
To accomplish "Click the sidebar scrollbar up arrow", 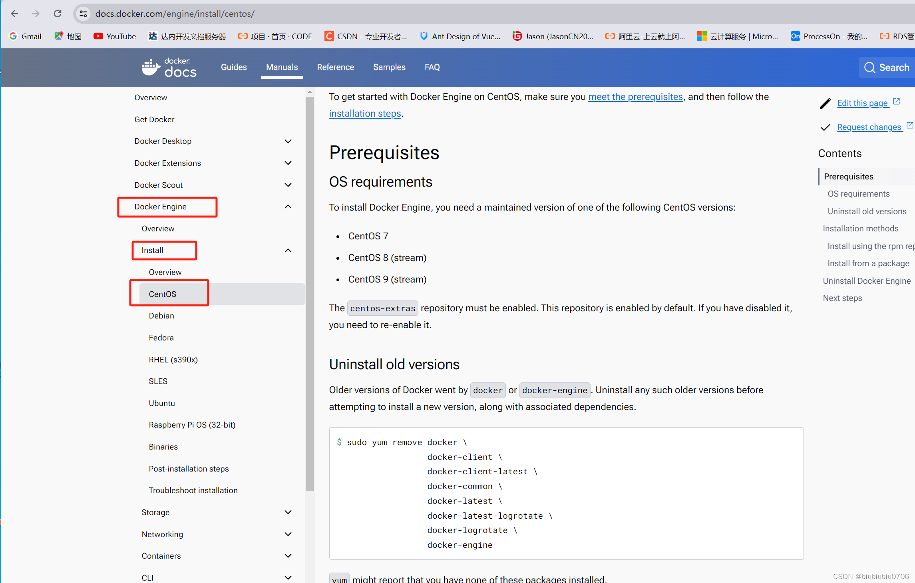I will (x=310, y=92).
